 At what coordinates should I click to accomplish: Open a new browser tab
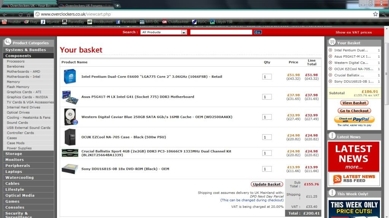click(x=117, y=5)
